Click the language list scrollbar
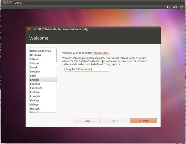 coord(56,55)
